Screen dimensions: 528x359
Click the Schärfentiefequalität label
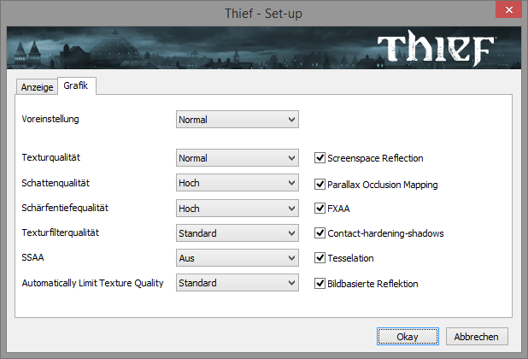65,208
